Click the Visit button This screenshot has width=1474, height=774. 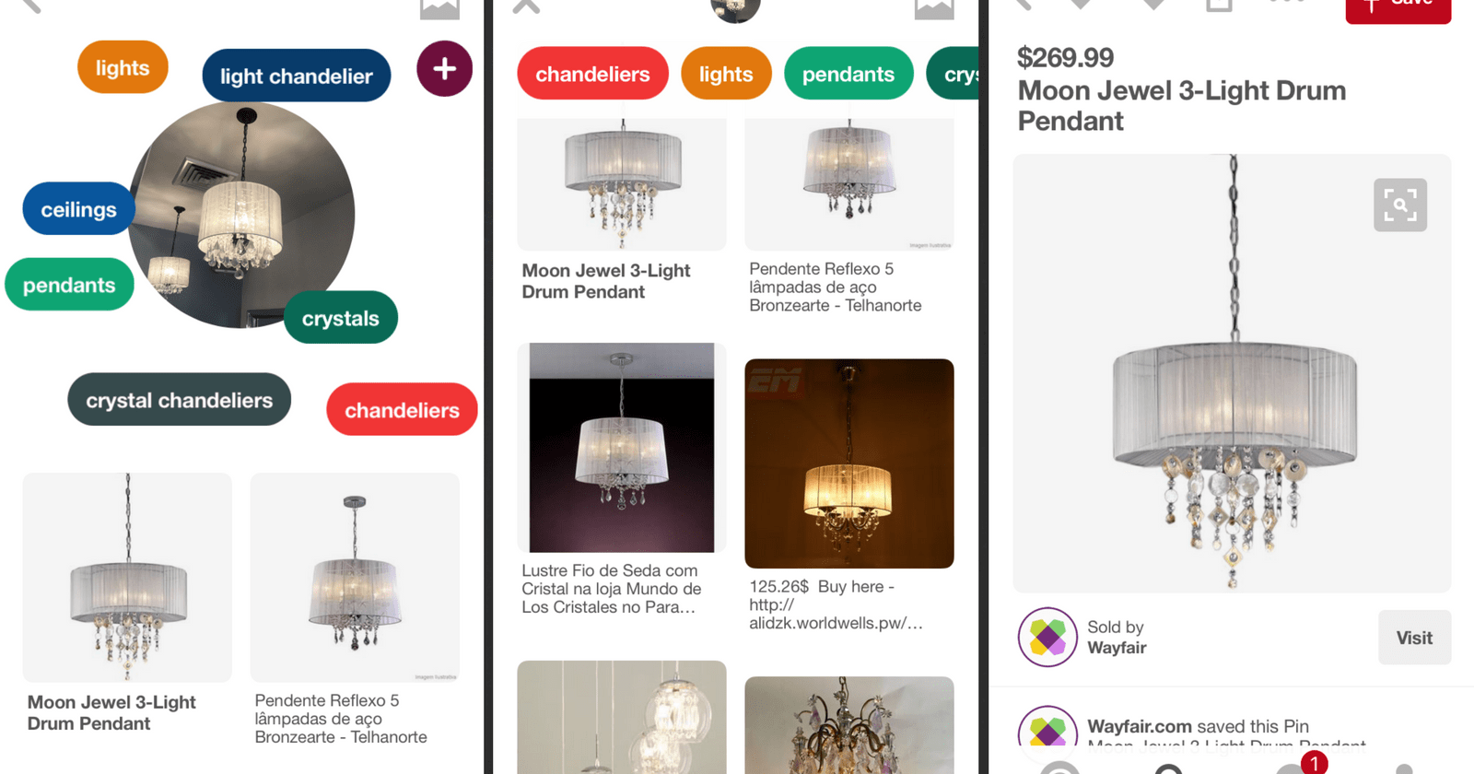pyautogui.click(x=1413, y=638)
